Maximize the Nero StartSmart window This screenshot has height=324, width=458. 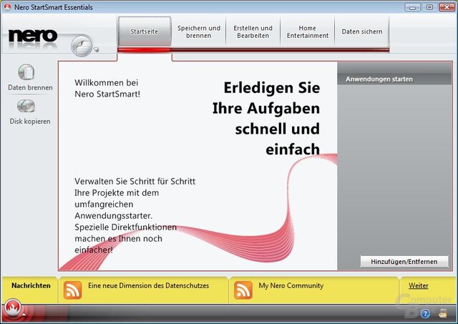(x=429, y=7)
